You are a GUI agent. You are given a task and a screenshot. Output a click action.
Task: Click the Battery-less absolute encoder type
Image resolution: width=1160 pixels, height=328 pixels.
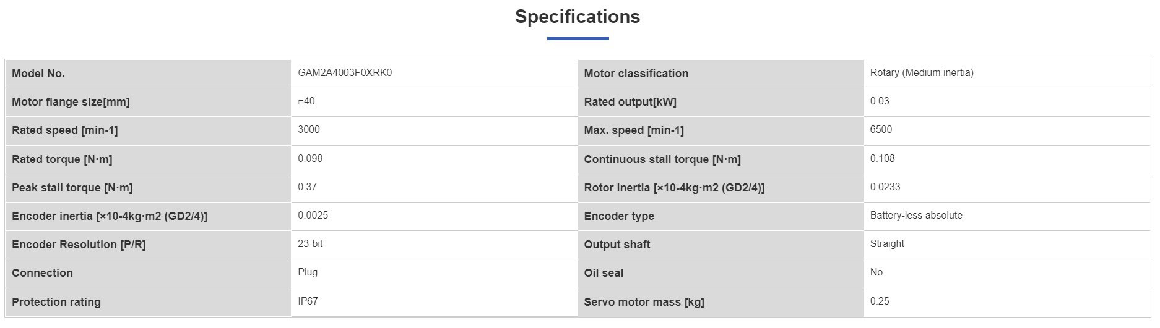[x=916, y=216]
